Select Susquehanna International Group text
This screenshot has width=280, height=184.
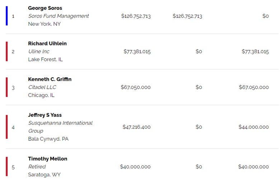pos(60,127)
